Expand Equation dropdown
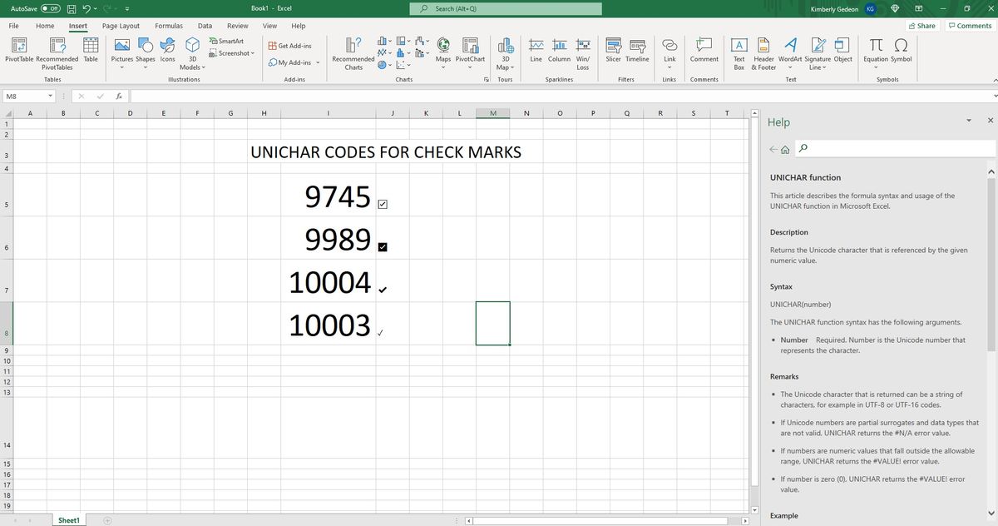998x526 pixels. [876, 69]
